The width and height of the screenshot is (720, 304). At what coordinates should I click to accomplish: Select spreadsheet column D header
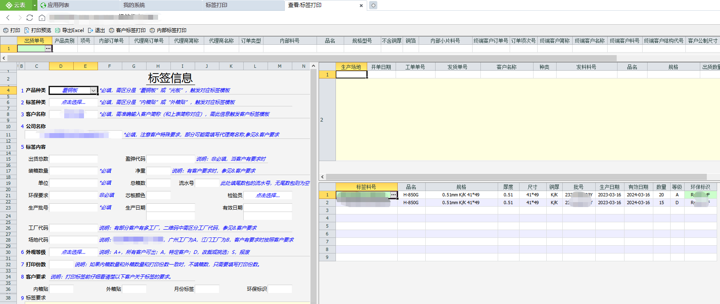pyautogui.click(x=61, y=66)
